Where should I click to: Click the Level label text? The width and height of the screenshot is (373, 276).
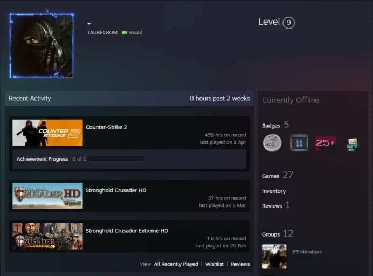(x=269, y=22)
